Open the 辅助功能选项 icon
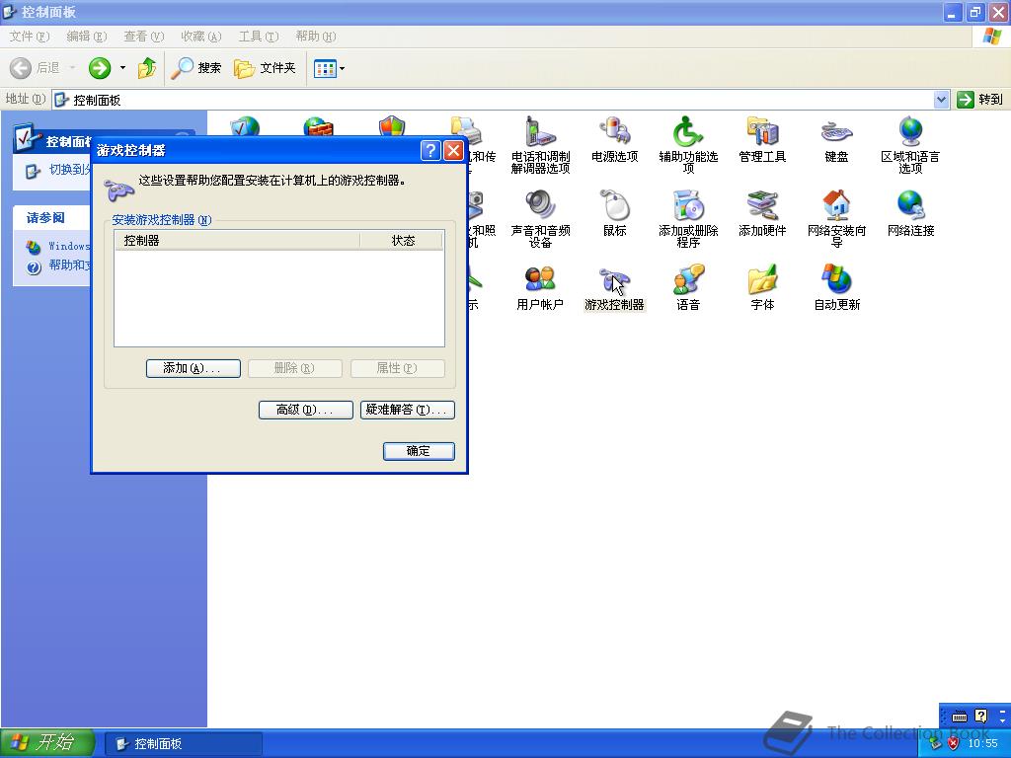The image size is (1011, 758). tap(688, 145)
